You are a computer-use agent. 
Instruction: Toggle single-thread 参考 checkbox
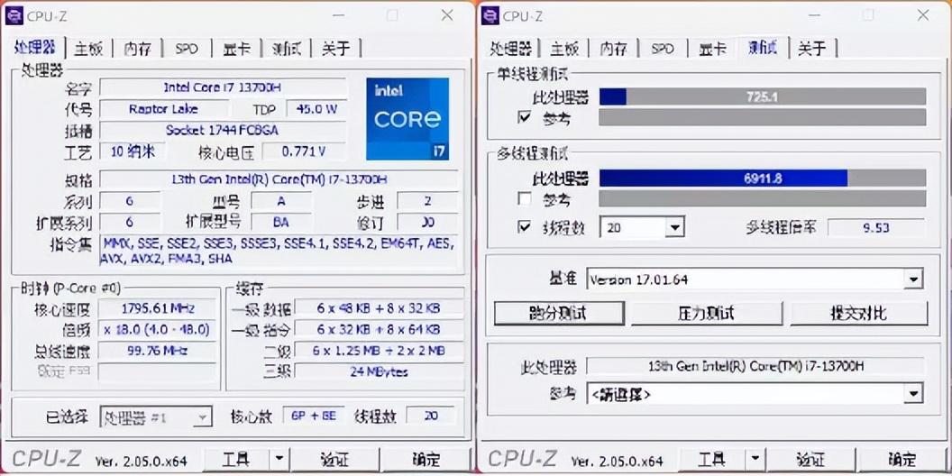point(524,117)
